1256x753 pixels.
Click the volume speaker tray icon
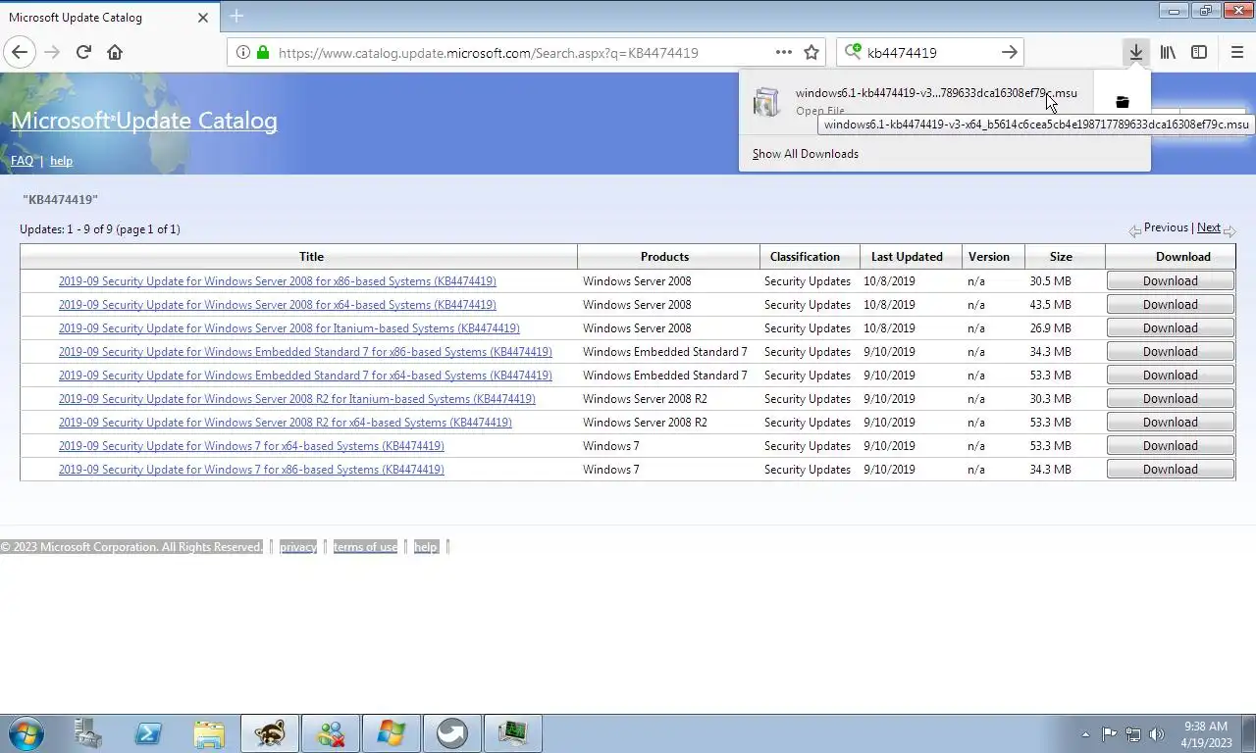[1157, 733]
